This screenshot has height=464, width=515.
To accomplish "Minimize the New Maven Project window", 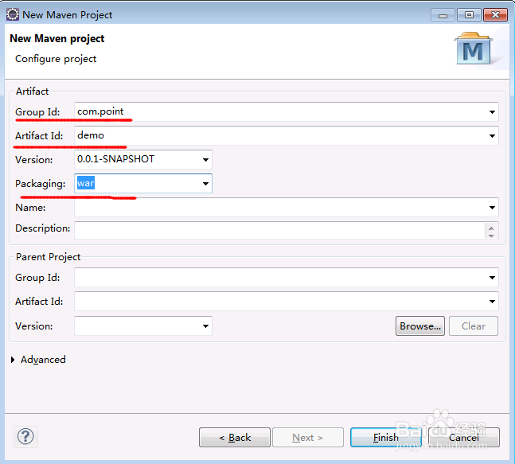I will point(443,15).
